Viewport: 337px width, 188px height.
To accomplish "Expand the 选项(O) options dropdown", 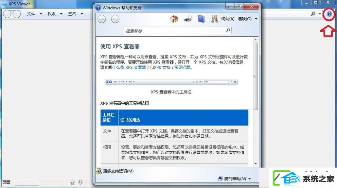I will [x=247, y=19].
